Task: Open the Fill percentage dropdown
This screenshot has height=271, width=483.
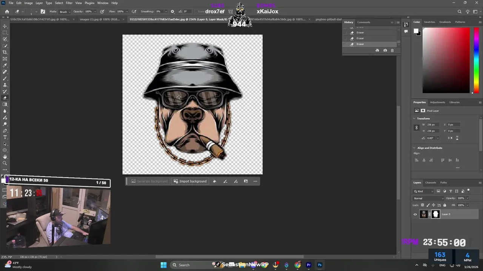Action: click(467, 205)
